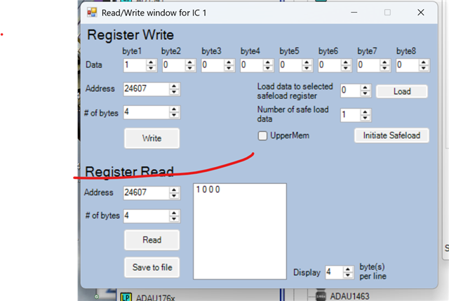
Task: Increase Display bytes per line value
Action: tap(348, 269)
